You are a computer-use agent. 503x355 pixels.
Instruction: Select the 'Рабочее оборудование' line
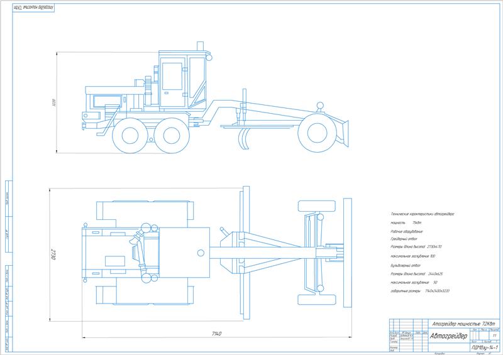pos(406,231)
